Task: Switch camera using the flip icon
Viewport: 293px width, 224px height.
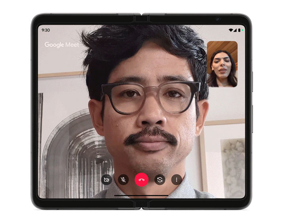Action: pyautogui.click(x=159, y=180)
